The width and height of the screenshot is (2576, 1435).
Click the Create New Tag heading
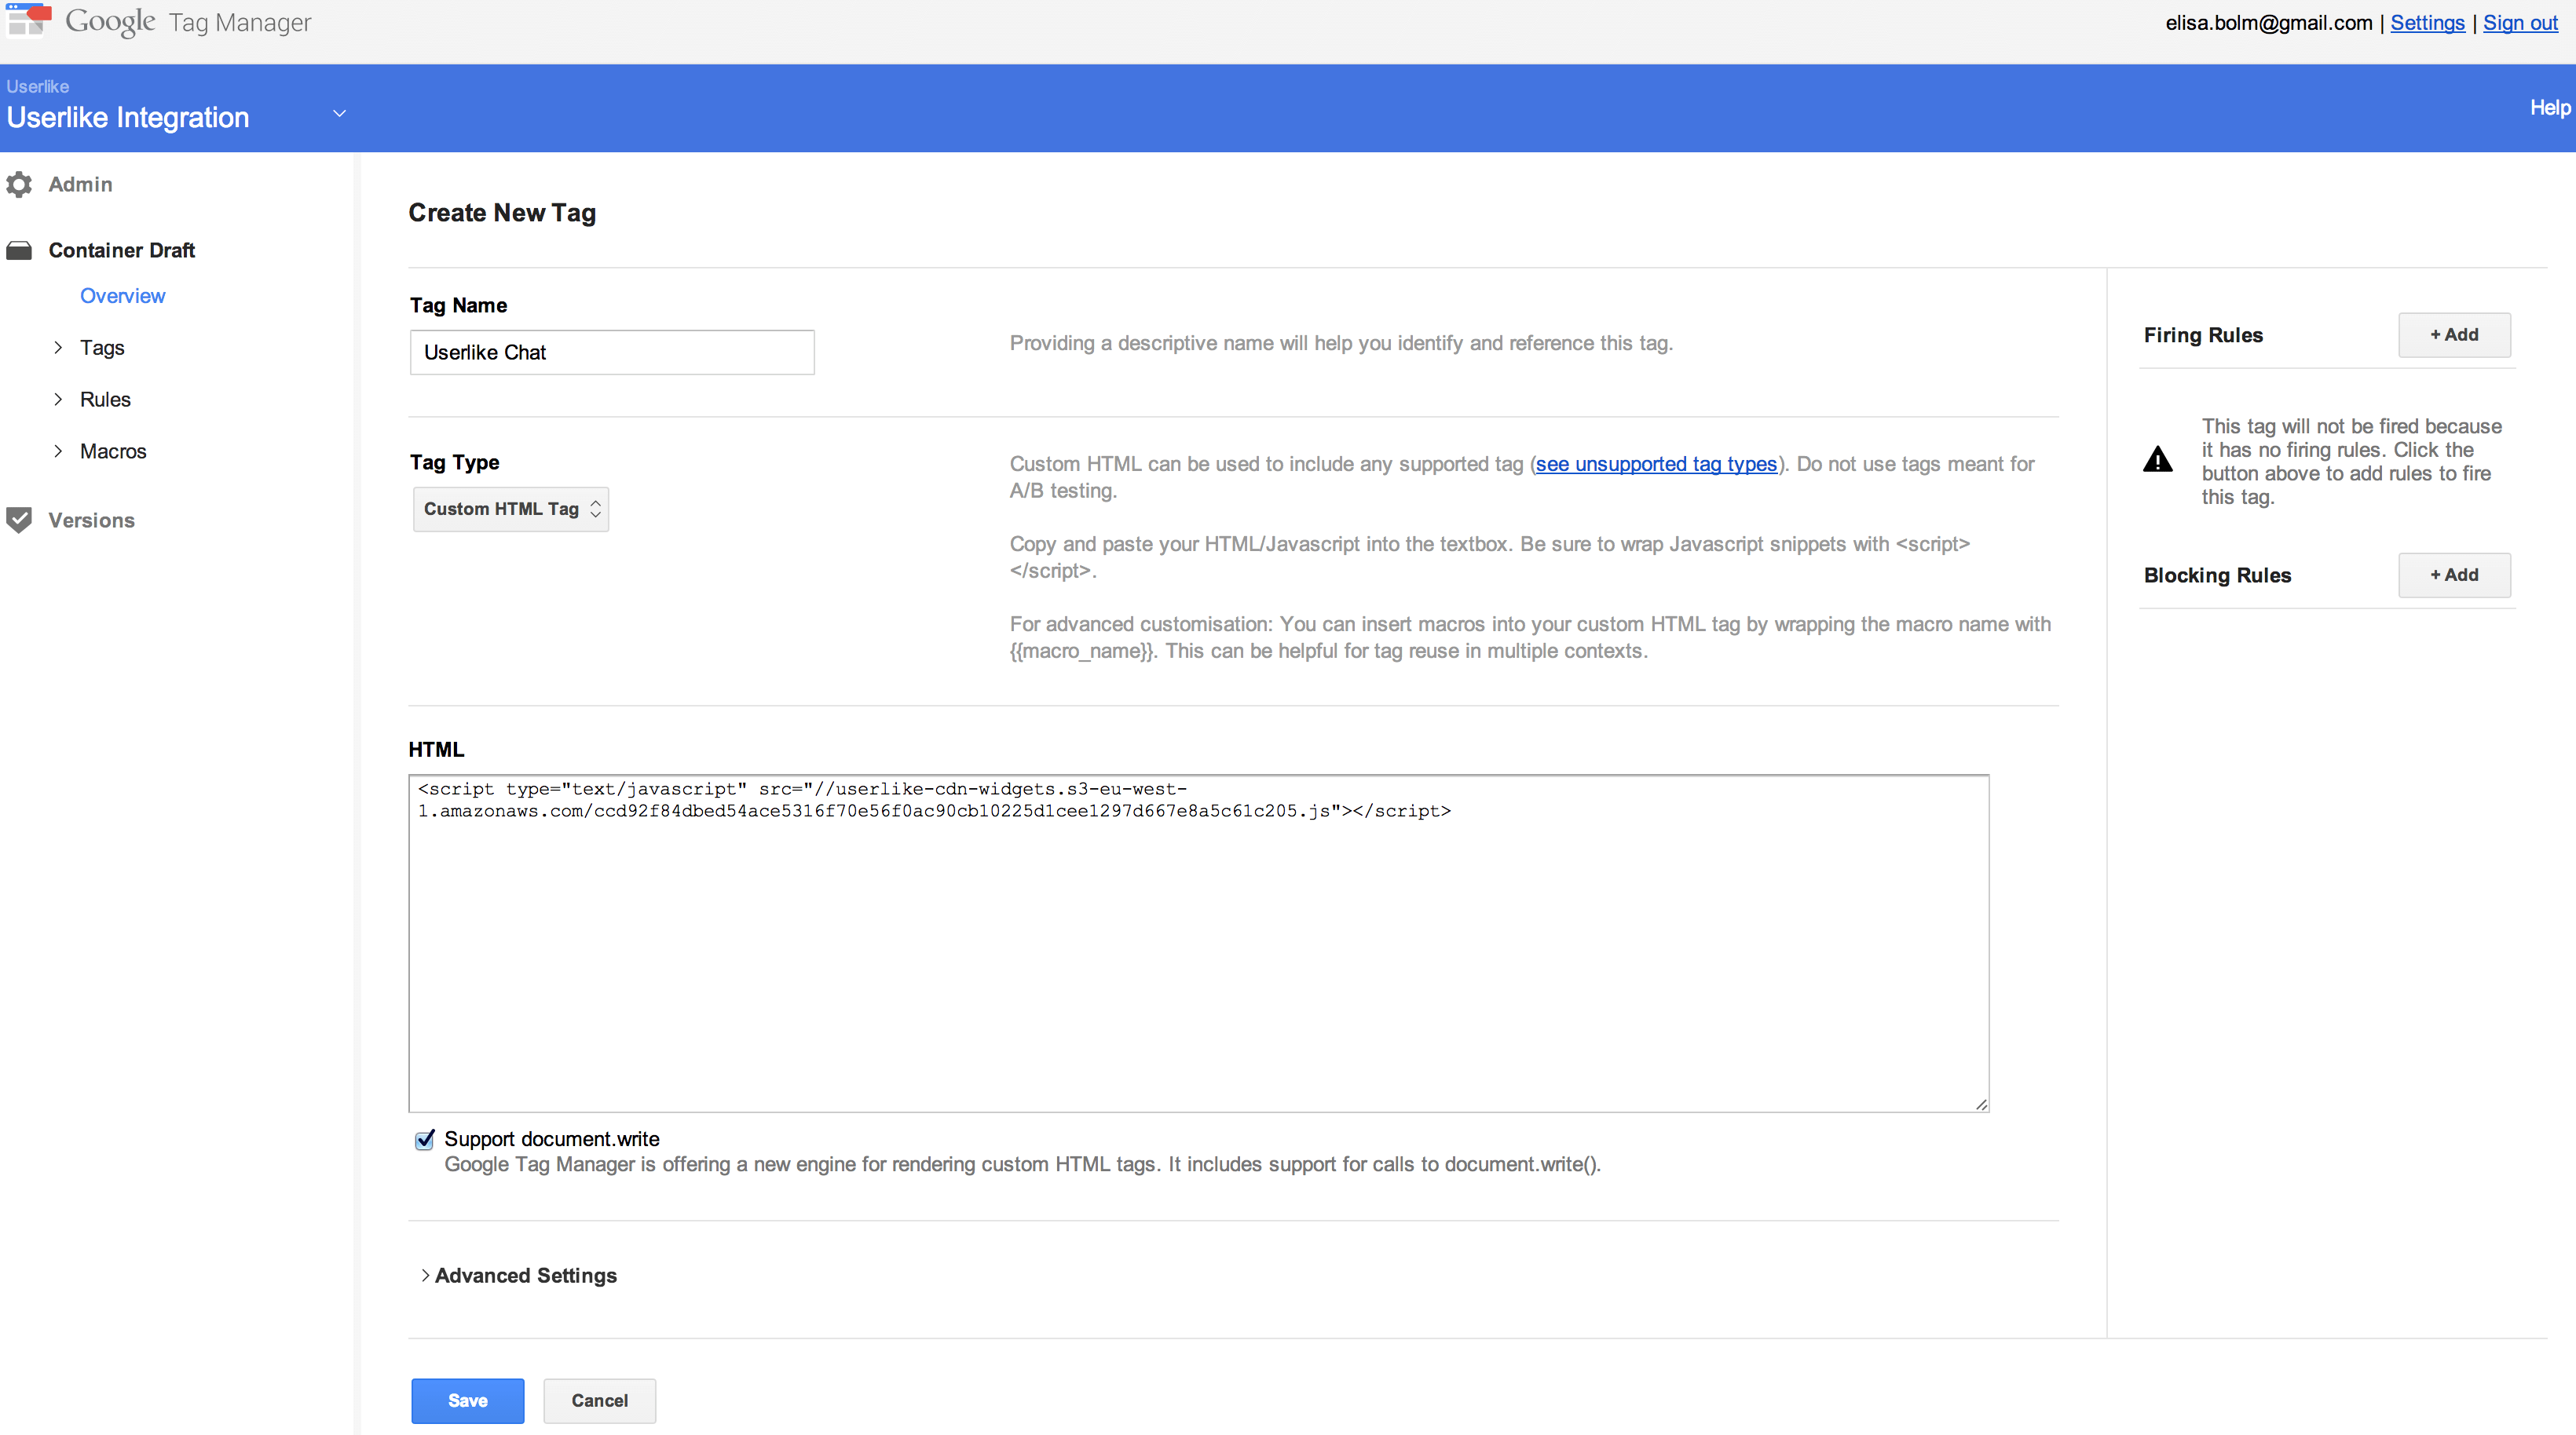click(502, 213)
